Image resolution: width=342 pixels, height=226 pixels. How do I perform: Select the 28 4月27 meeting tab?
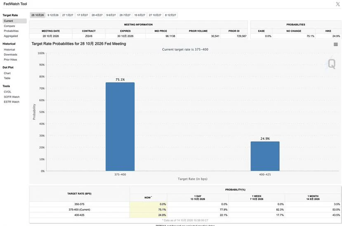(97, 15)
